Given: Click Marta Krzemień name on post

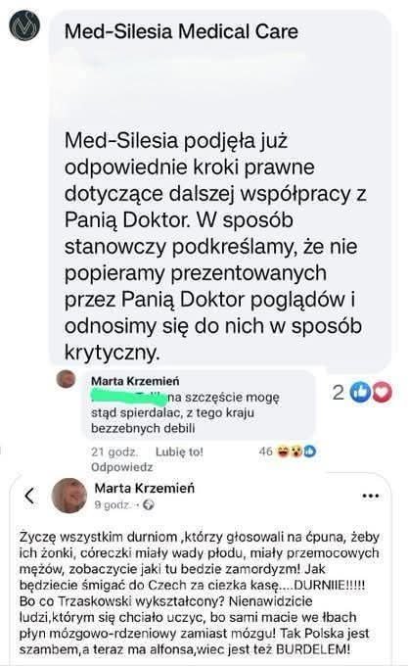Looking at the screenshot, I should (145, 488).
